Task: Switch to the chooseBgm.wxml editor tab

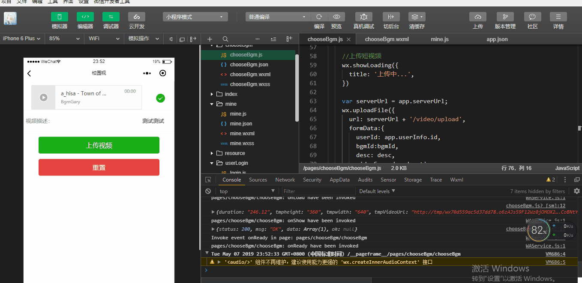Action: click(387, 39)
